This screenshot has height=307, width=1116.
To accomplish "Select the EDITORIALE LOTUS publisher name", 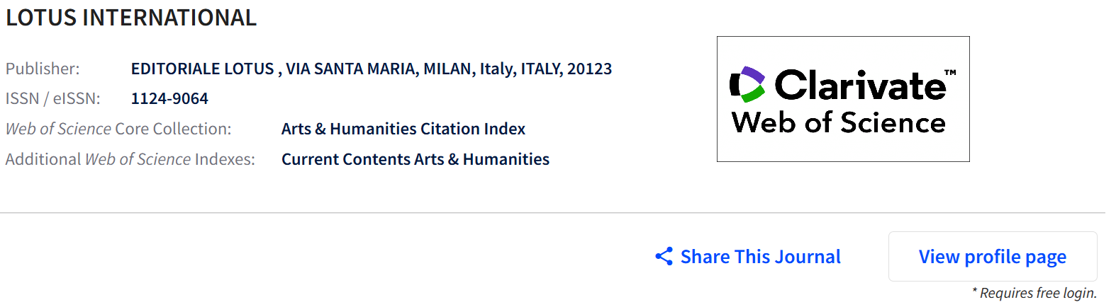I will click(202, 69).
